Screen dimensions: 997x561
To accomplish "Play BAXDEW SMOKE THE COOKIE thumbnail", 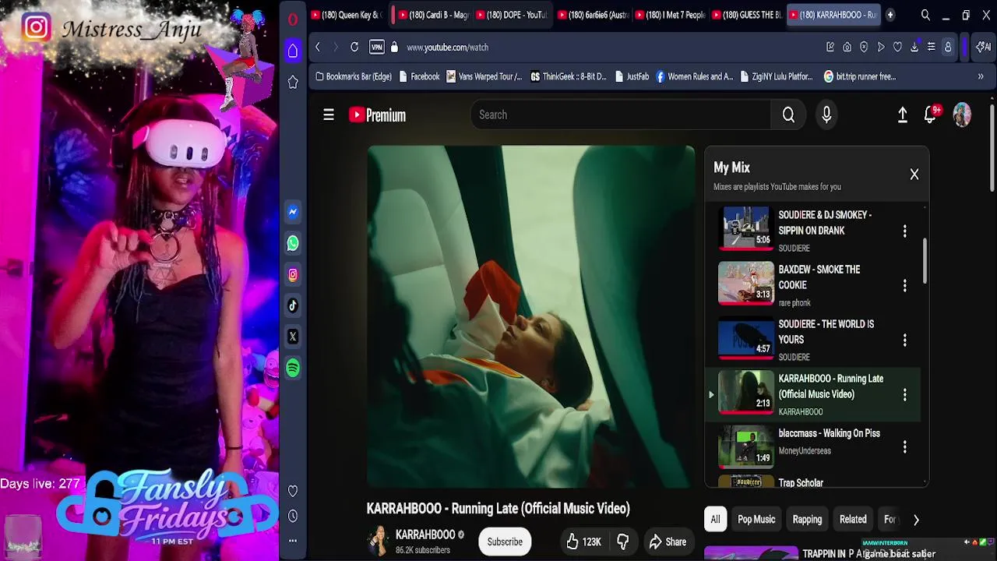I will click(x=745, y=283).
